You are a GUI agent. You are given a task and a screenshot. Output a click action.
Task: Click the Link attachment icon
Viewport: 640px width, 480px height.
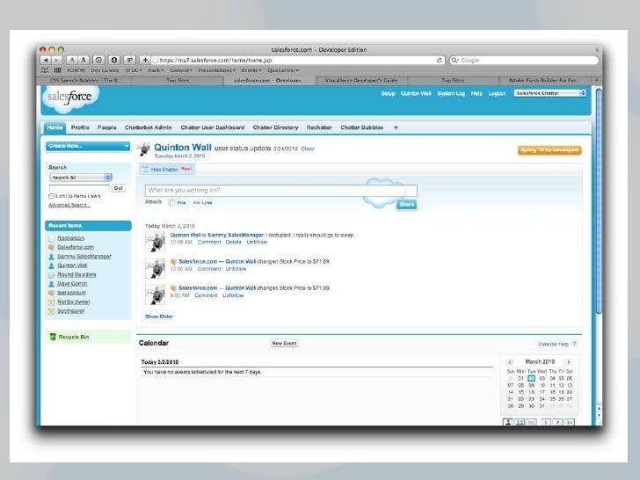pos(196,203)
